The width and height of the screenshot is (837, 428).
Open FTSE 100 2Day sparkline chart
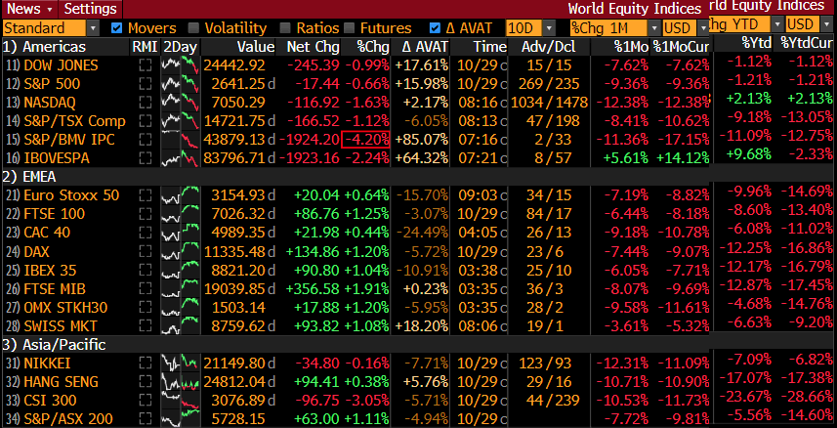(x=181, y=214)
